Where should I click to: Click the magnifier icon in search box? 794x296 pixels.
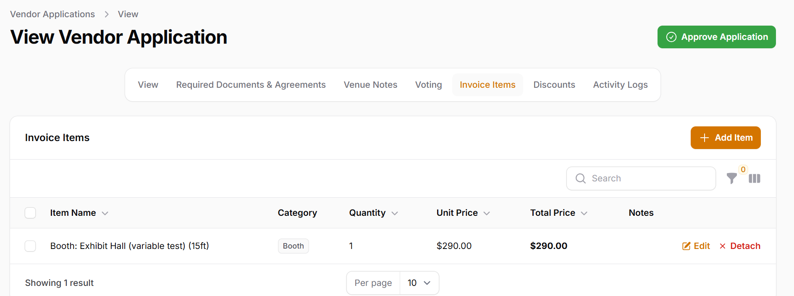point(580,178)
